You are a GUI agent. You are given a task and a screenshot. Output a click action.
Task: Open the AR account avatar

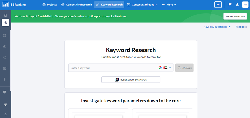[x=245, y=5]
